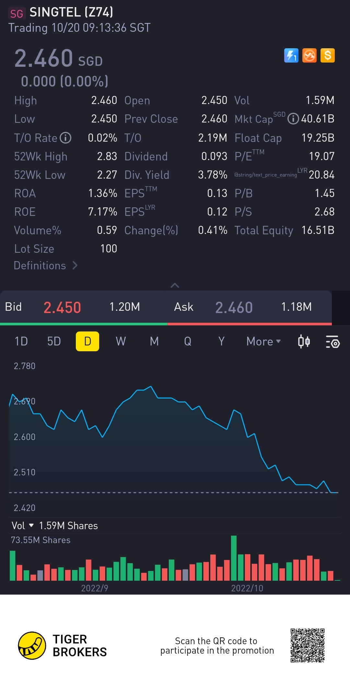
Task: Select the Y yearly chart tab
Action: tap(221, 342)
